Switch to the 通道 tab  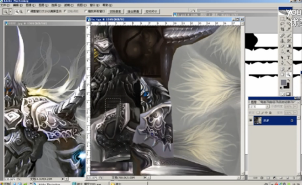click(263, 102)
